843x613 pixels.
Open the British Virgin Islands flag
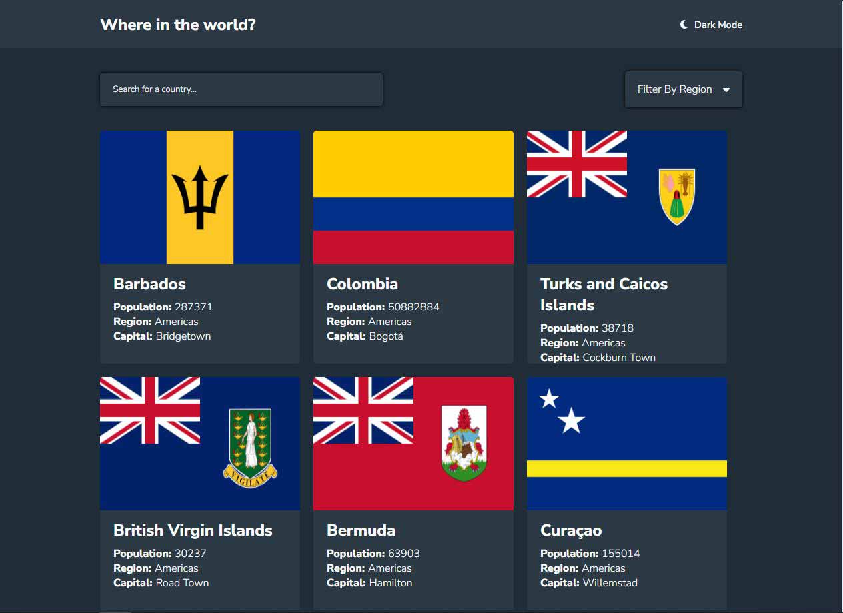coord(200,444)
